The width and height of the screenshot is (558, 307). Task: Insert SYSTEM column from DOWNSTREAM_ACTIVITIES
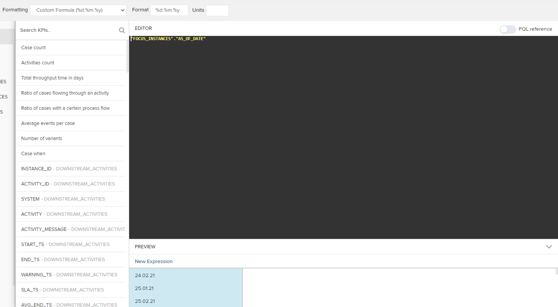click(x=70, y=199)
